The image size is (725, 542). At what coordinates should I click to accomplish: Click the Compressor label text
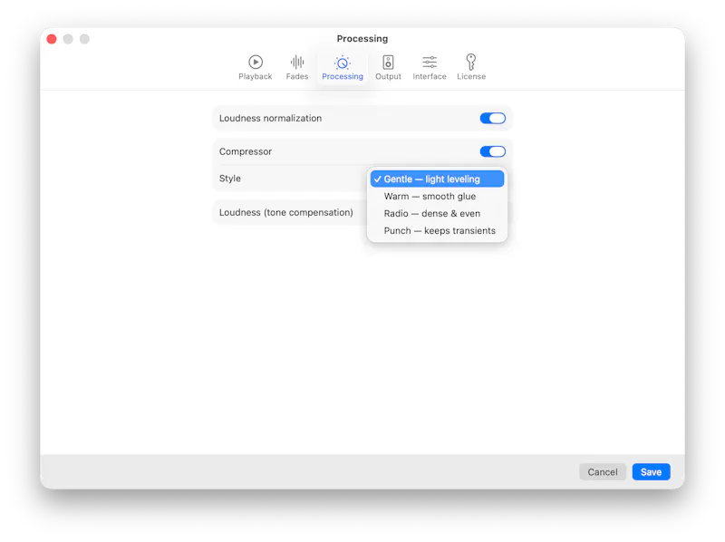tap(245, 151)
